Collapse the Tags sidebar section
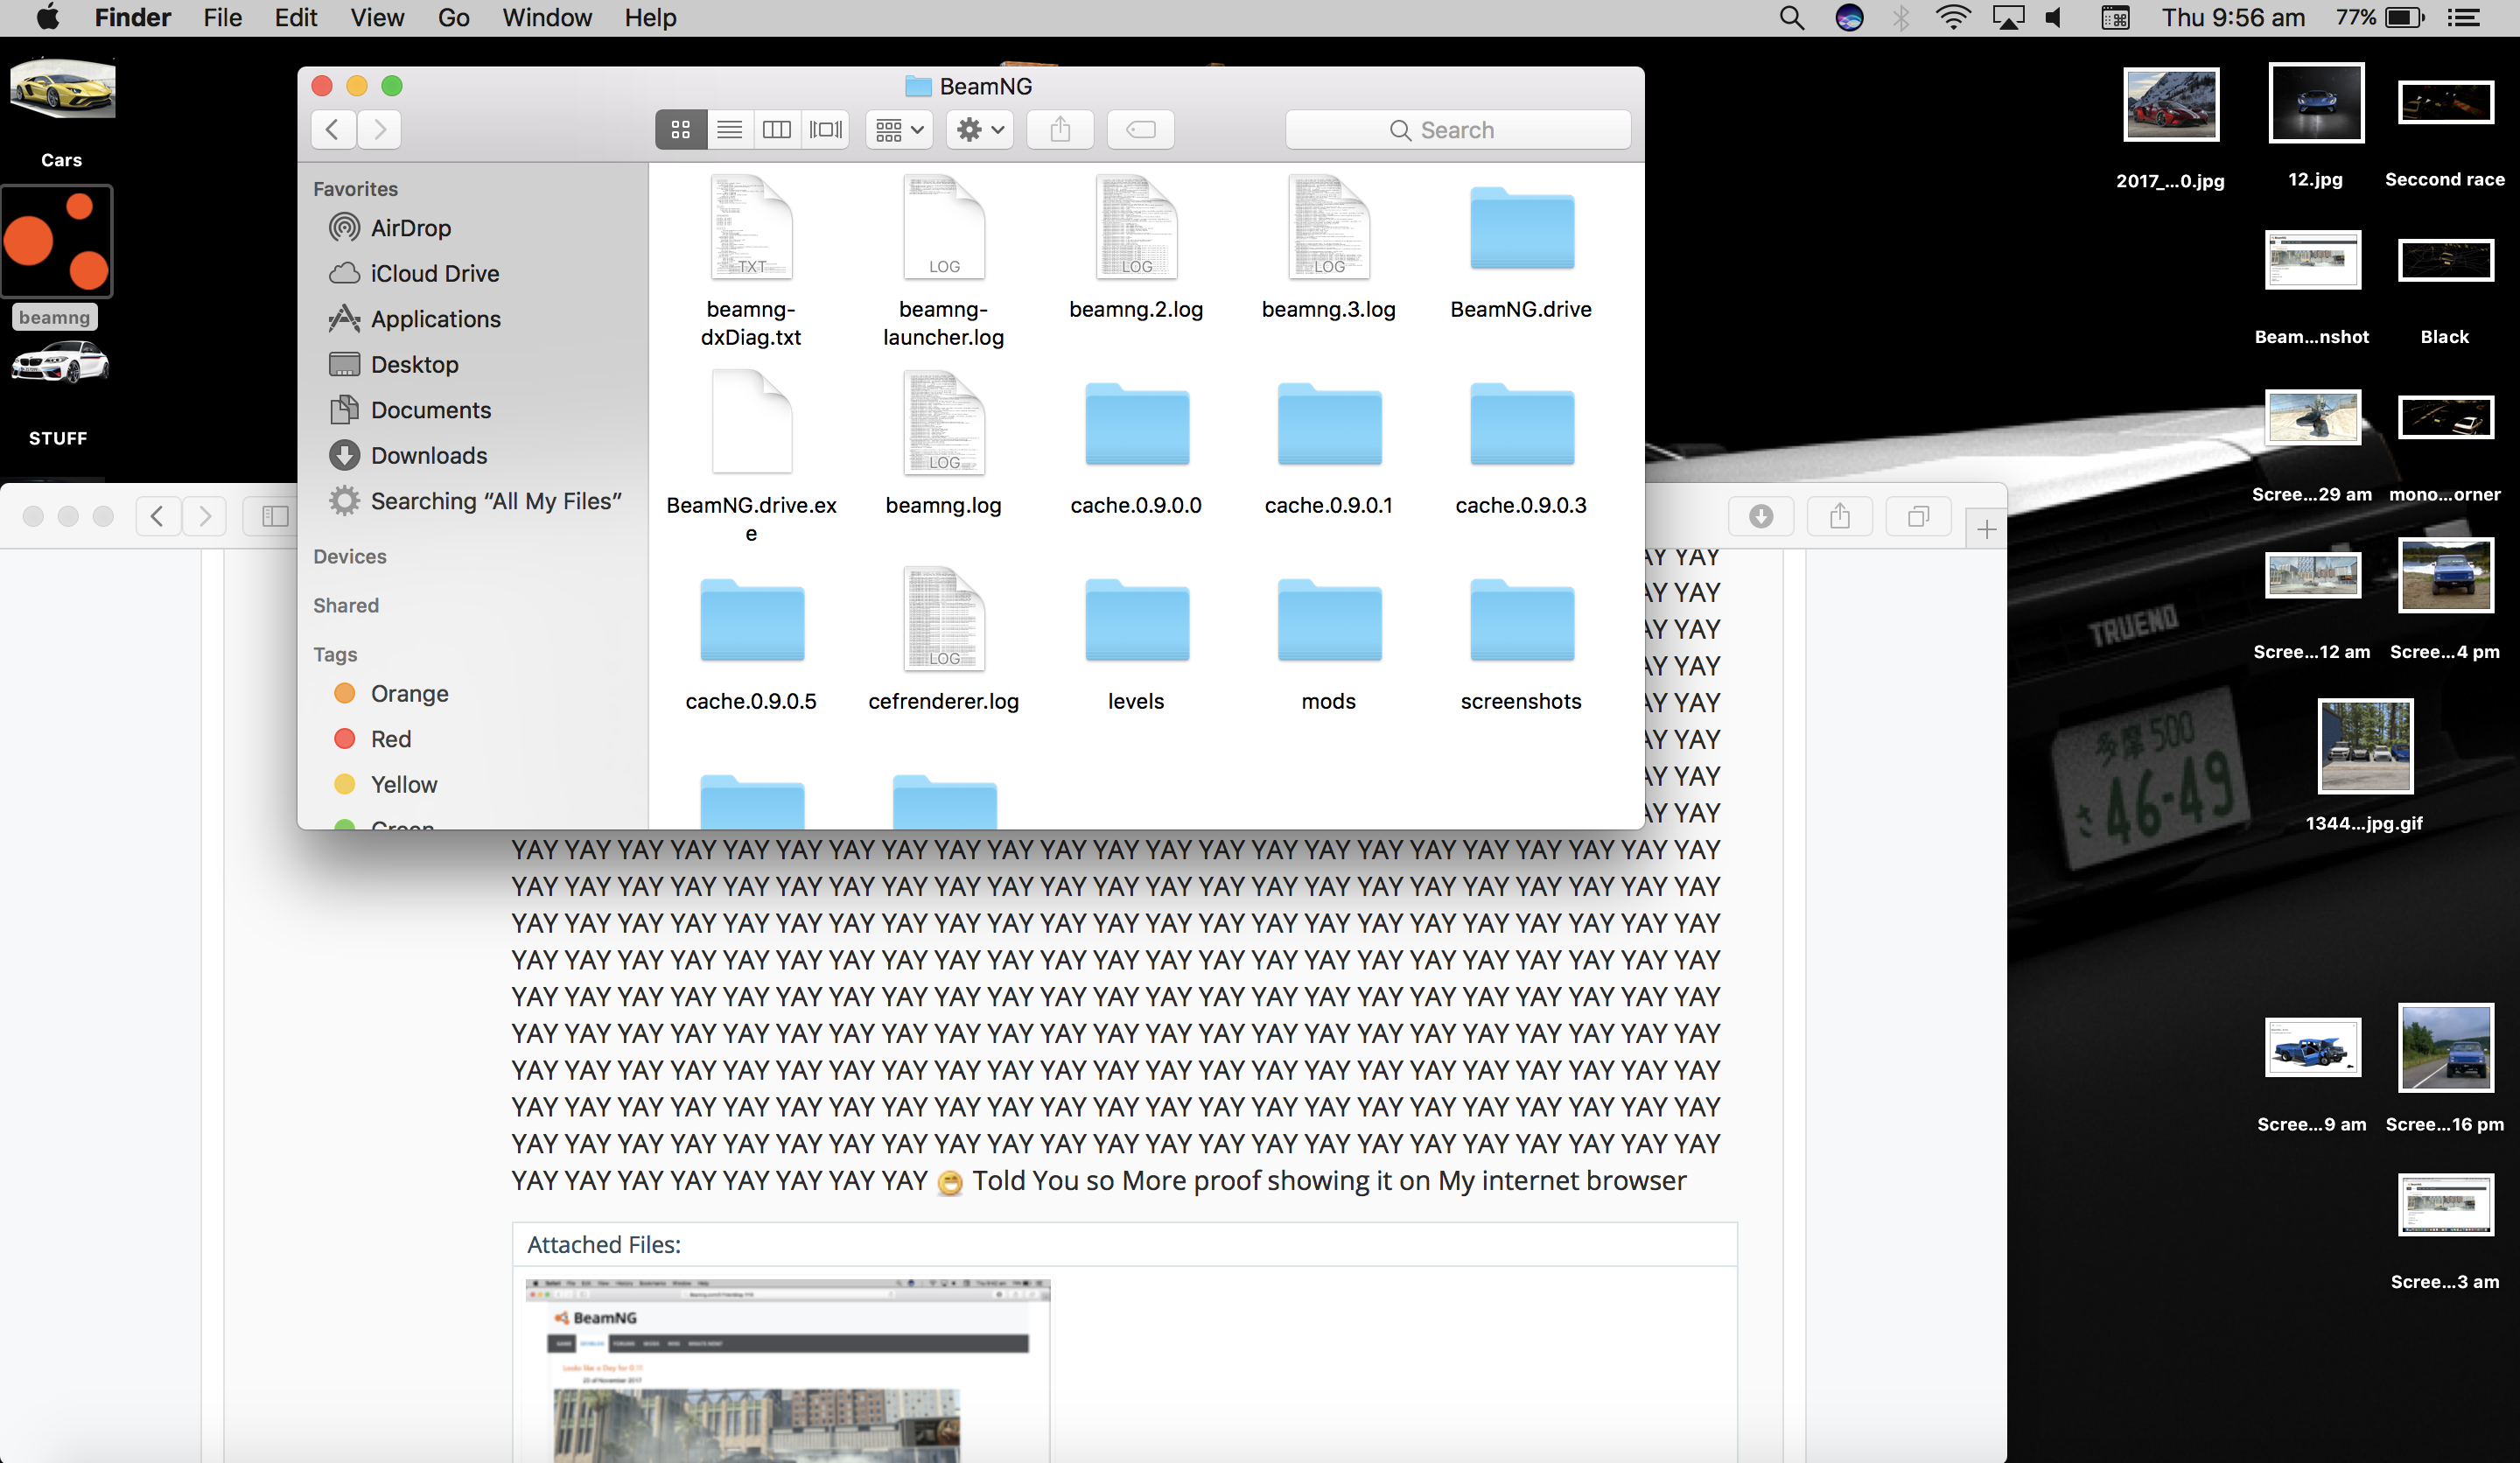2520x1463 pixels. (335, 654)
